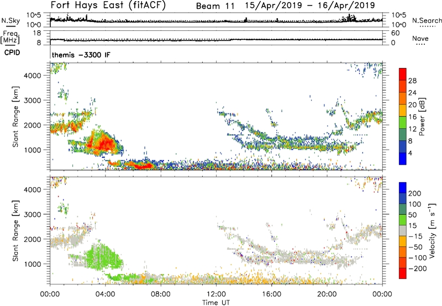Click the 'Nave' legend label
This screenshot has height=306, width=442.
420,38
